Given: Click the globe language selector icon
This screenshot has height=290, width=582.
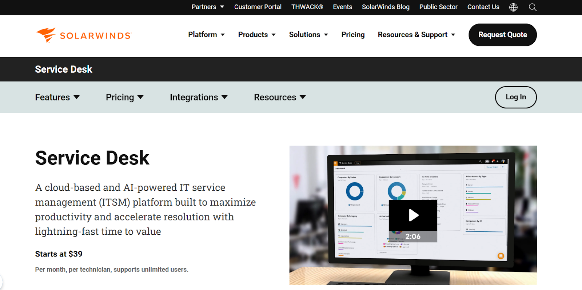Looking at the screenshot, I should click(x=513, y=7).
